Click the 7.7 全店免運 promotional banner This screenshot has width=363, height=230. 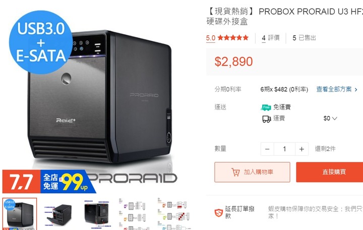49,182
